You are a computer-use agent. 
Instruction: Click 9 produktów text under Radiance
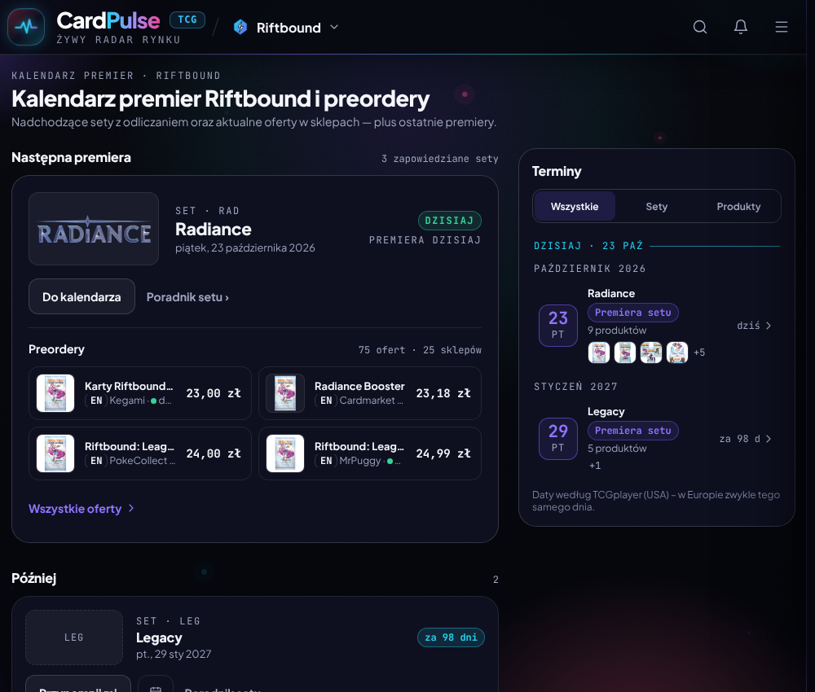pos(617,331)
